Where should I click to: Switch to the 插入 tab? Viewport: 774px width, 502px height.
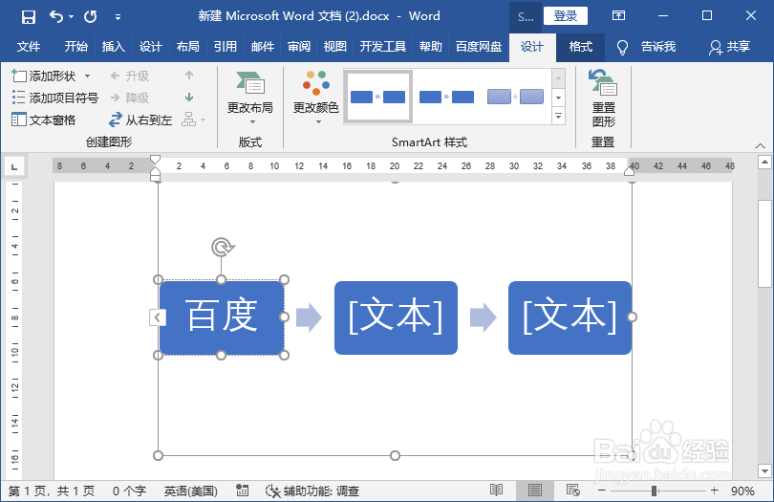click(x=113, y=47)
